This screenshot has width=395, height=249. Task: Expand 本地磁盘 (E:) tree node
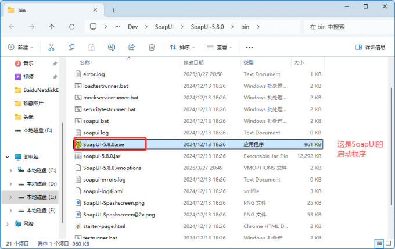click(10, 197)
